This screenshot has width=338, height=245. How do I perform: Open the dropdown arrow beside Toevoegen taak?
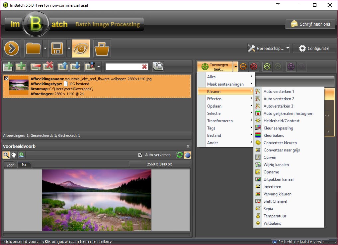pos(235,67)
